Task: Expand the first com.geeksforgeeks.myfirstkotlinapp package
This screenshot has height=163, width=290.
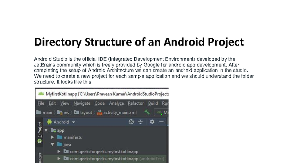Action: tap(59, 152)
